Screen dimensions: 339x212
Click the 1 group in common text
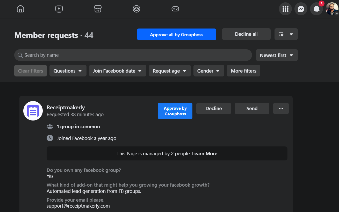tap(78, 127)
